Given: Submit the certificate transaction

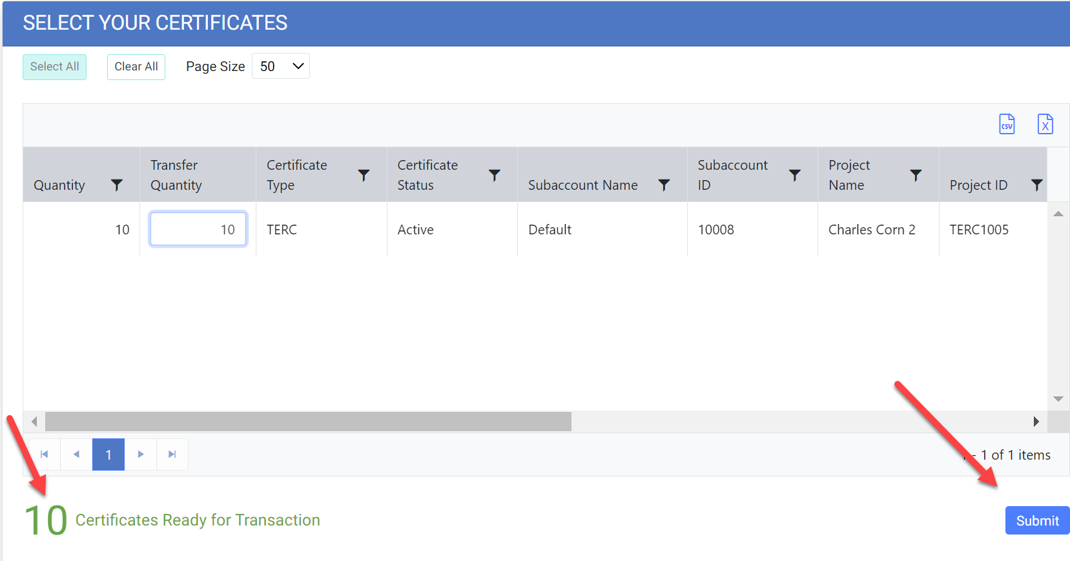Looking at the screenshot, I should [1036, 520].
